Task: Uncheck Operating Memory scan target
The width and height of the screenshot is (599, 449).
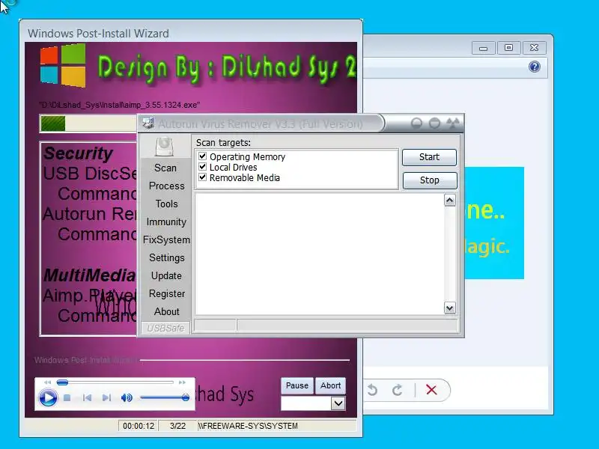Action: (202, 156)
